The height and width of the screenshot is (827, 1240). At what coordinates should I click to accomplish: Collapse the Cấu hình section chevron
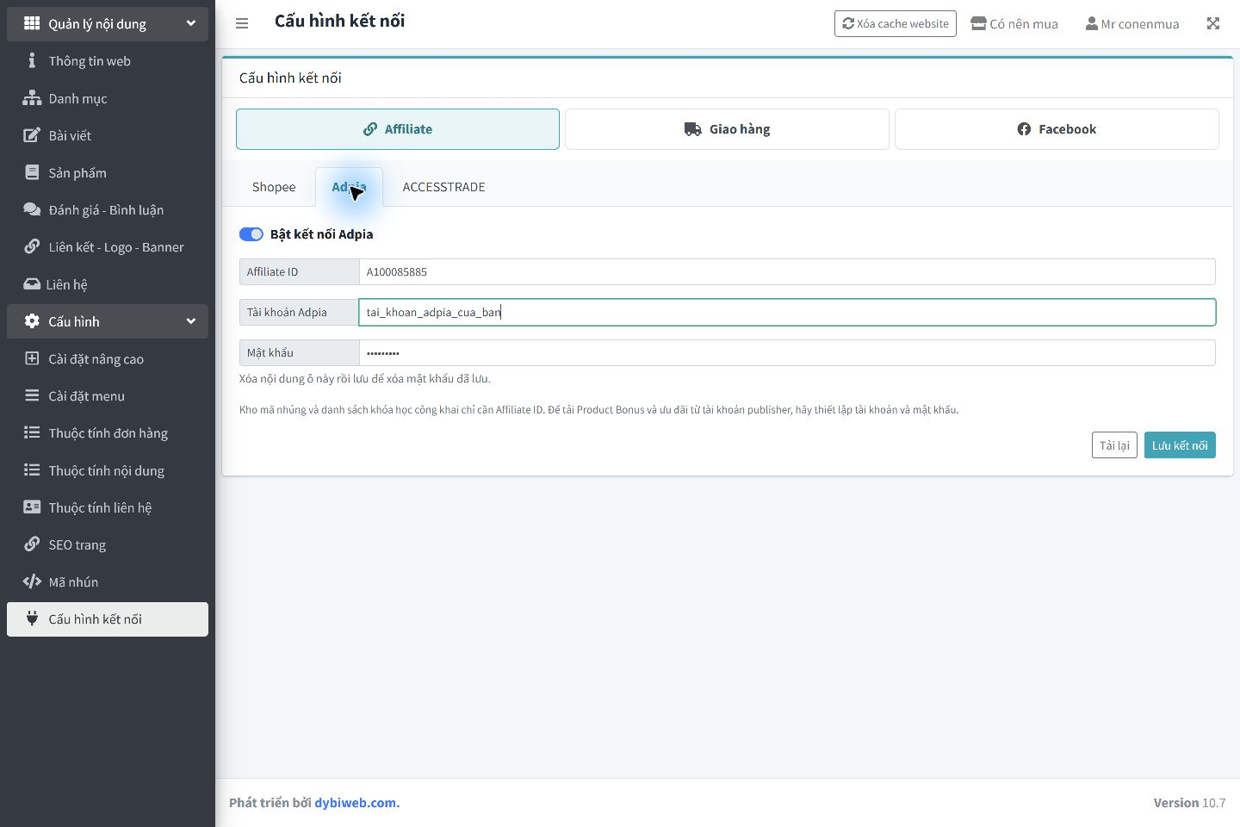pyautogui.click(x=191, y=321)
